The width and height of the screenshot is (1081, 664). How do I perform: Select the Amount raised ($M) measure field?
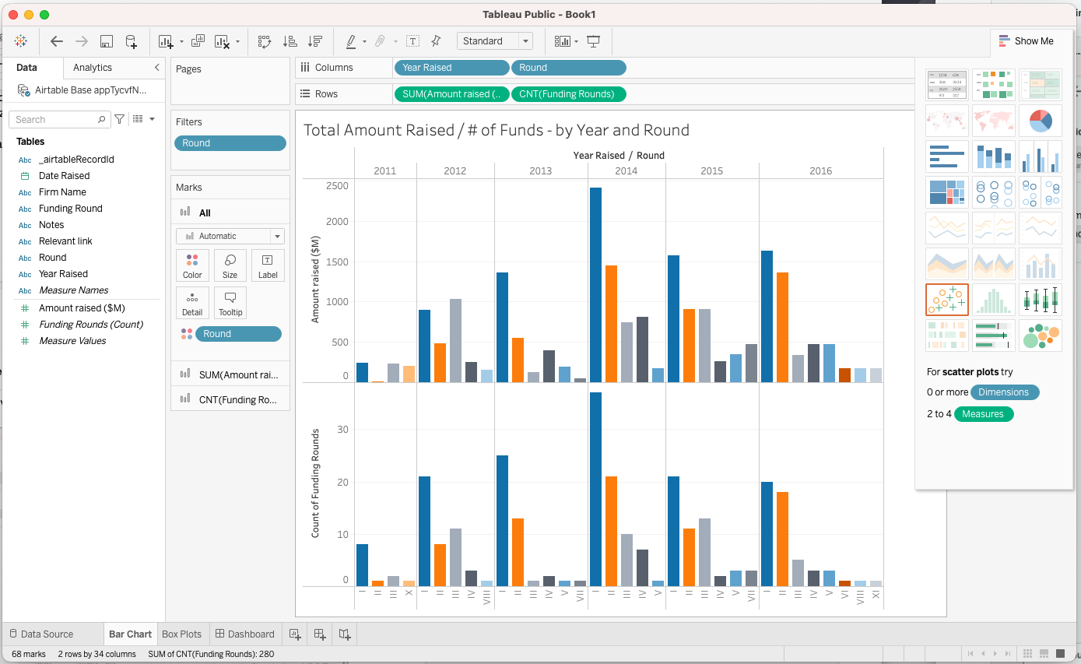coord(82,308)
